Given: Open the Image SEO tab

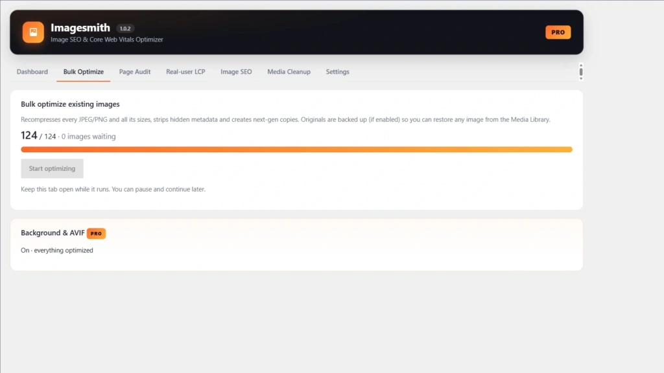Looking at the screenshot, I should click(236, 72).
